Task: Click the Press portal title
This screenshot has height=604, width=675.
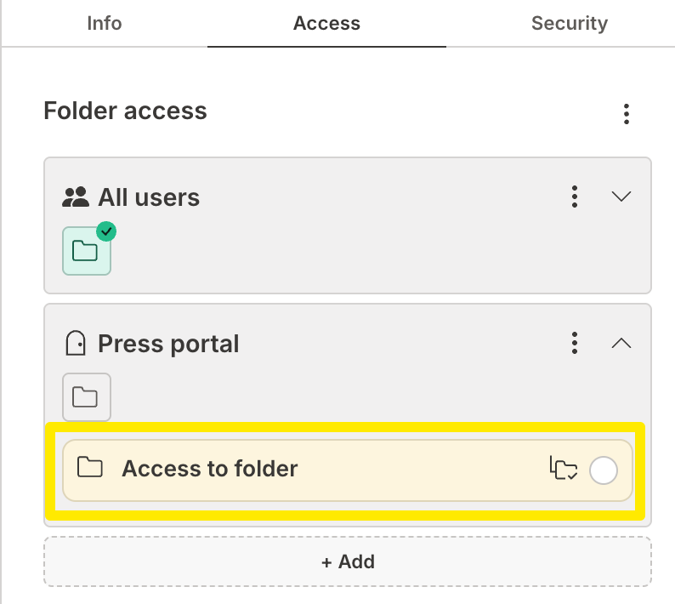Action: [x=168, y=344]
